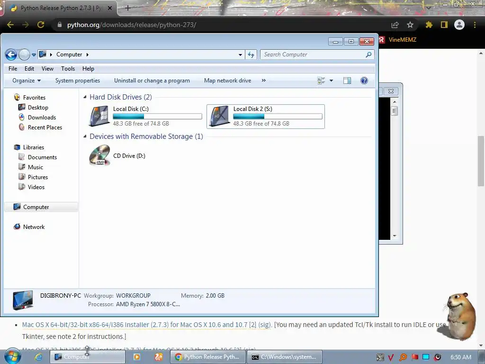The image size is (485, 364).
Task: Open address bar history dropdown
Action: (240, 55)
